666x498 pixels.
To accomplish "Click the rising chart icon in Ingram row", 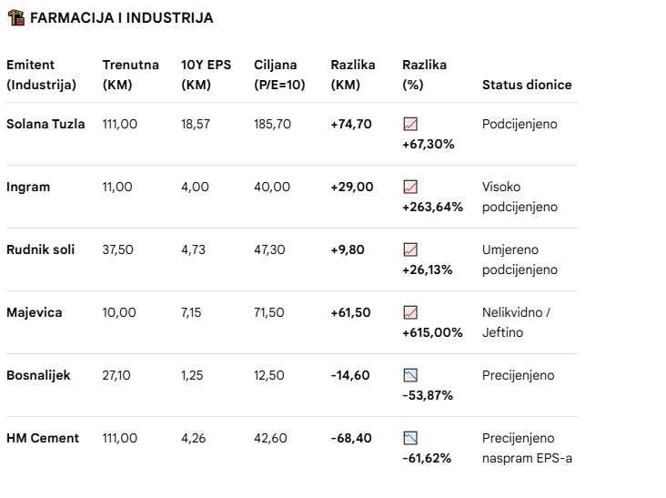I will (410, 187).
